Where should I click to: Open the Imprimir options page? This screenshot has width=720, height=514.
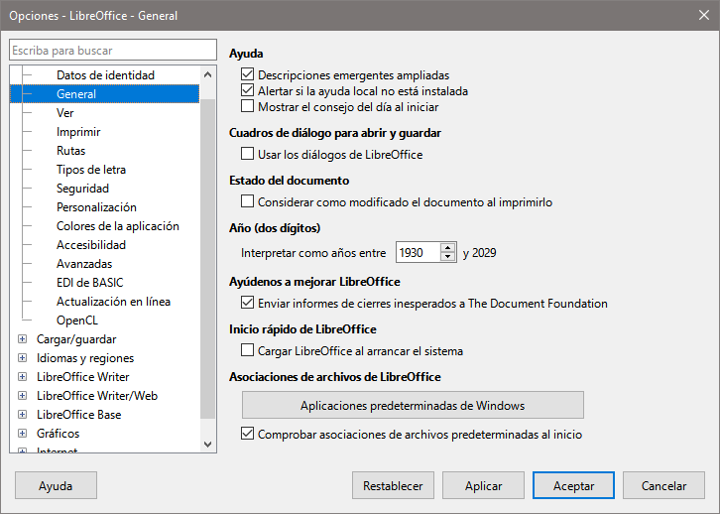(78, 132)
